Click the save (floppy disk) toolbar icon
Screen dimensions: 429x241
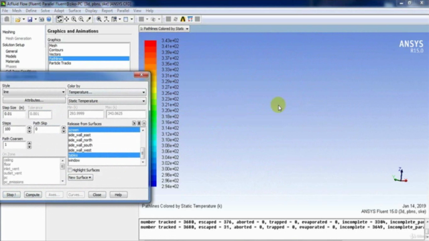(29, 19)
